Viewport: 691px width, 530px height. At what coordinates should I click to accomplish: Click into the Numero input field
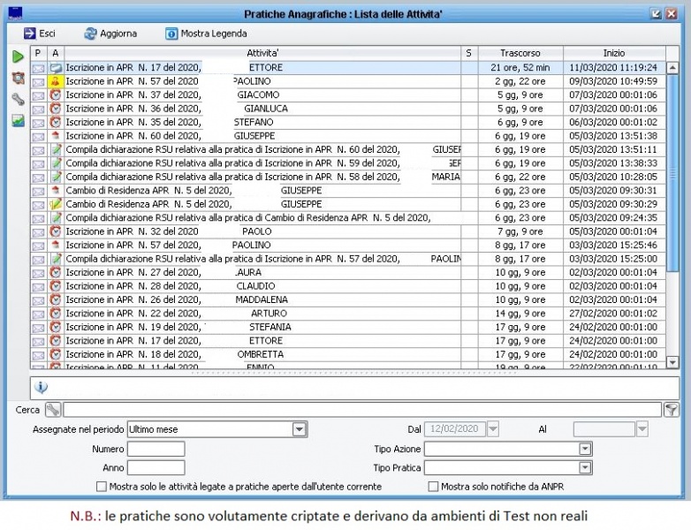click(x=156, y=449)
